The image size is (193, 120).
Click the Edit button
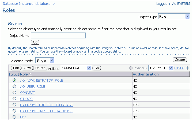tap(16, 68)
